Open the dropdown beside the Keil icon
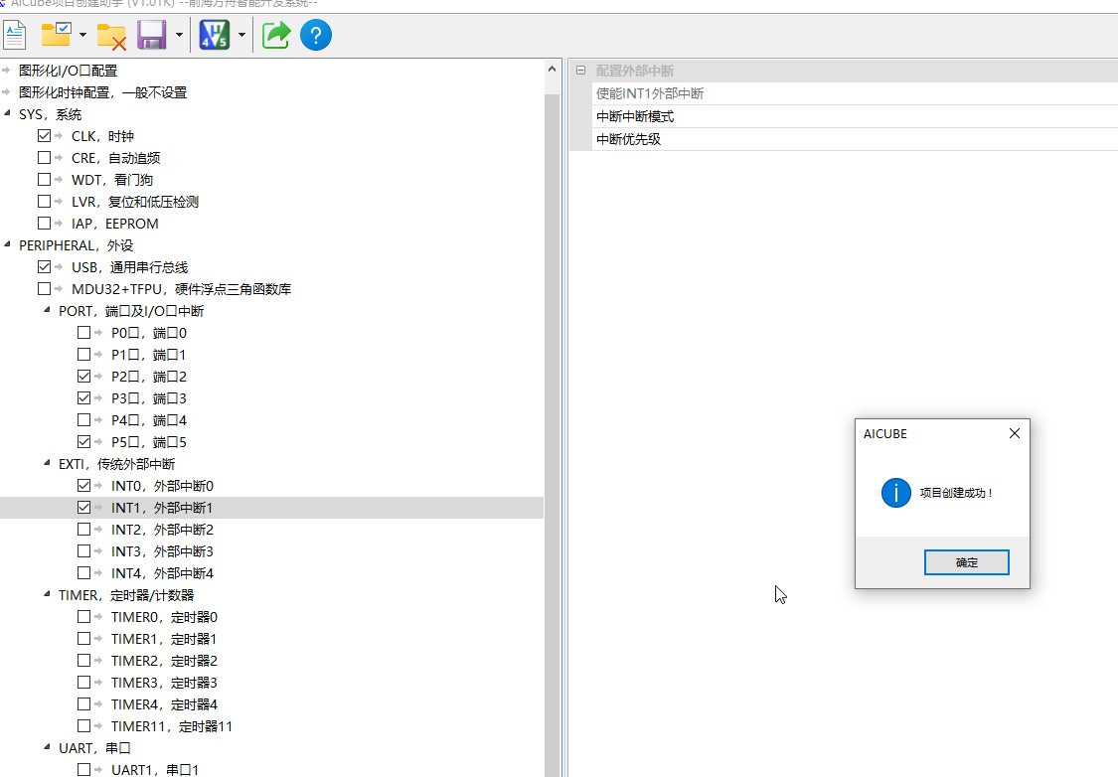1118x777 pixels. 242,34
